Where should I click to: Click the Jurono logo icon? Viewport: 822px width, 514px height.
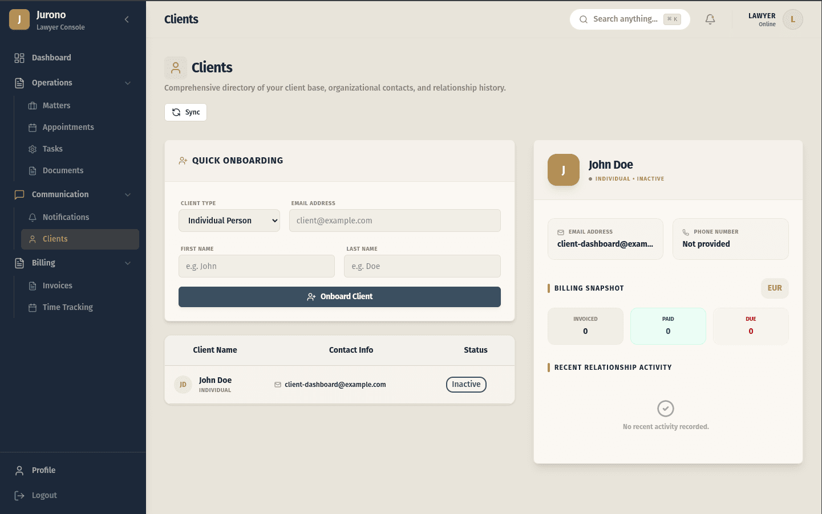pos(19,19)
